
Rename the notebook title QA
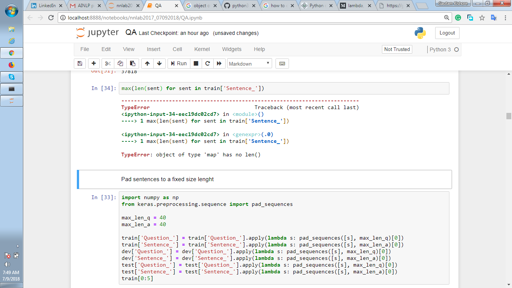[131, 33]
